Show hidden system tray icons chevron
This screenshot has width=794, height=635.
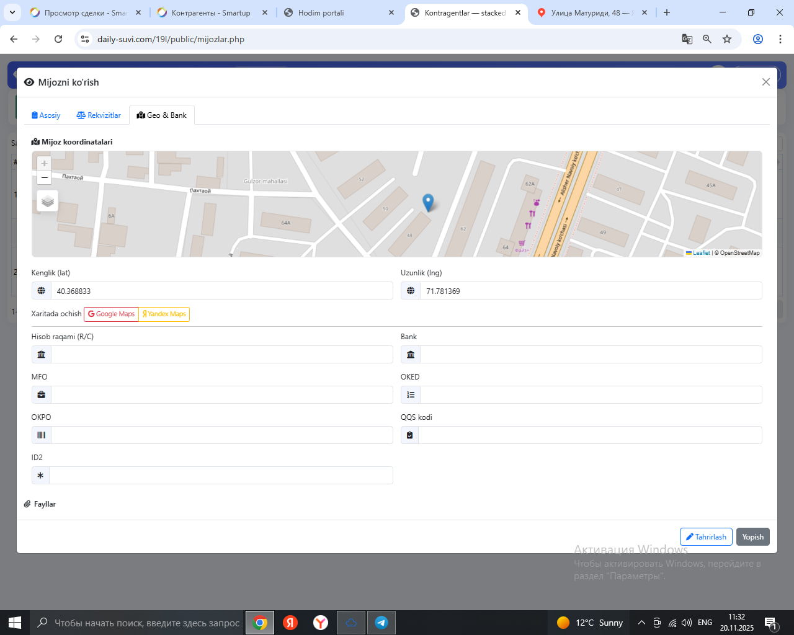641,623
